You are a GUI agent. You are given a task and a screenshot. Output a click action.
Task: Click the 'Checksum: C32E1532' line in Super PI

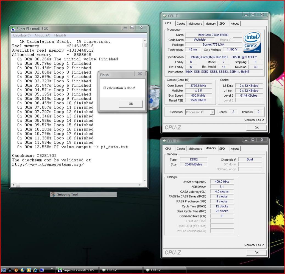point(34,156)
